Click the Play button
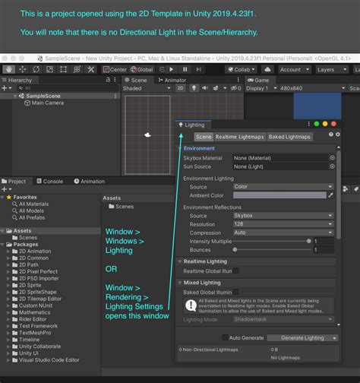The height and width of the screenshot is (383, 360). click(x=172, y=69)
